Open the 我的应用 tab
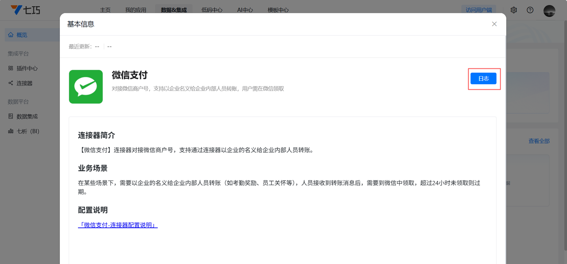This screenshot has width=567, height=264. click(136, 10)
